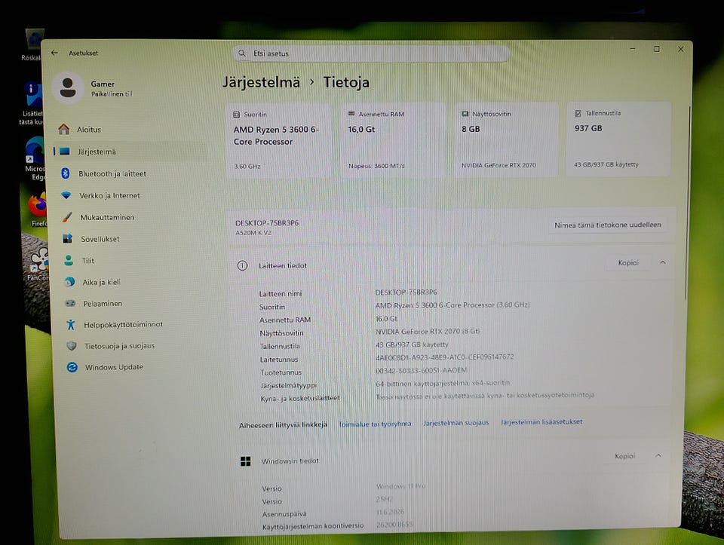
Task: Click the Mukauttaminen paintbrush icon
Action: click(x=67, y=217)
